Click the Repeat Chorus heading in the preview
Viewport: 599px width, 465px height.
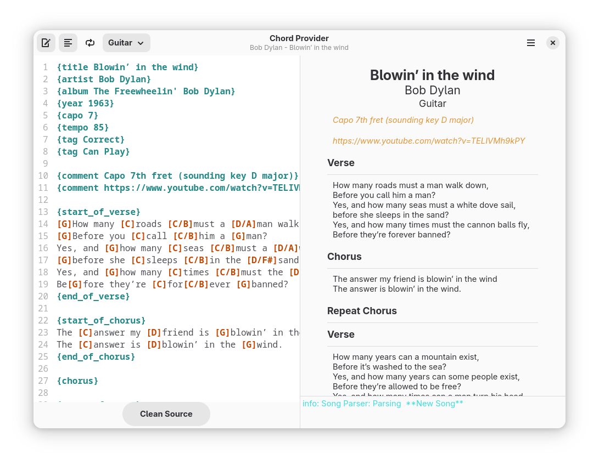[x=362, y=311]
